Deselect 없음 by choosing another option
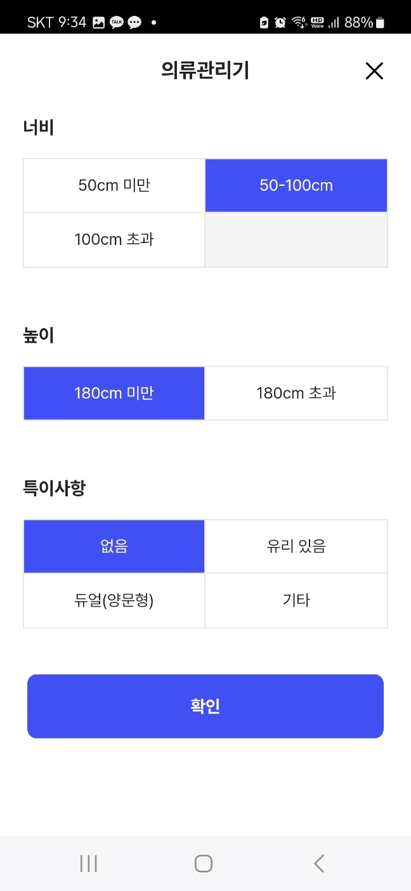Viewport: 411px width, 891px height. (x=296, y=546)
